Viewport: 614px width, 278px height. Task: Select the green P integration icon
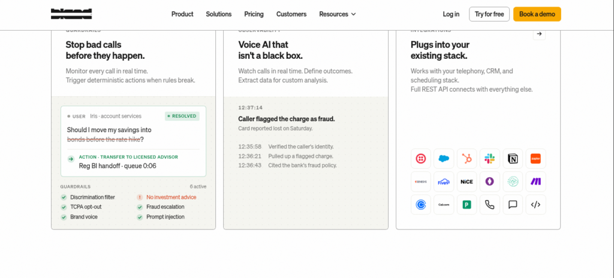click(466, 205)
